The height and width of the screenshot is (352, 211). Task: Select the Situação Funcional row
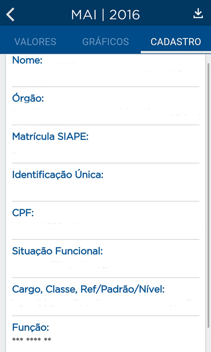pyautogui.click(x=105, y=258)
